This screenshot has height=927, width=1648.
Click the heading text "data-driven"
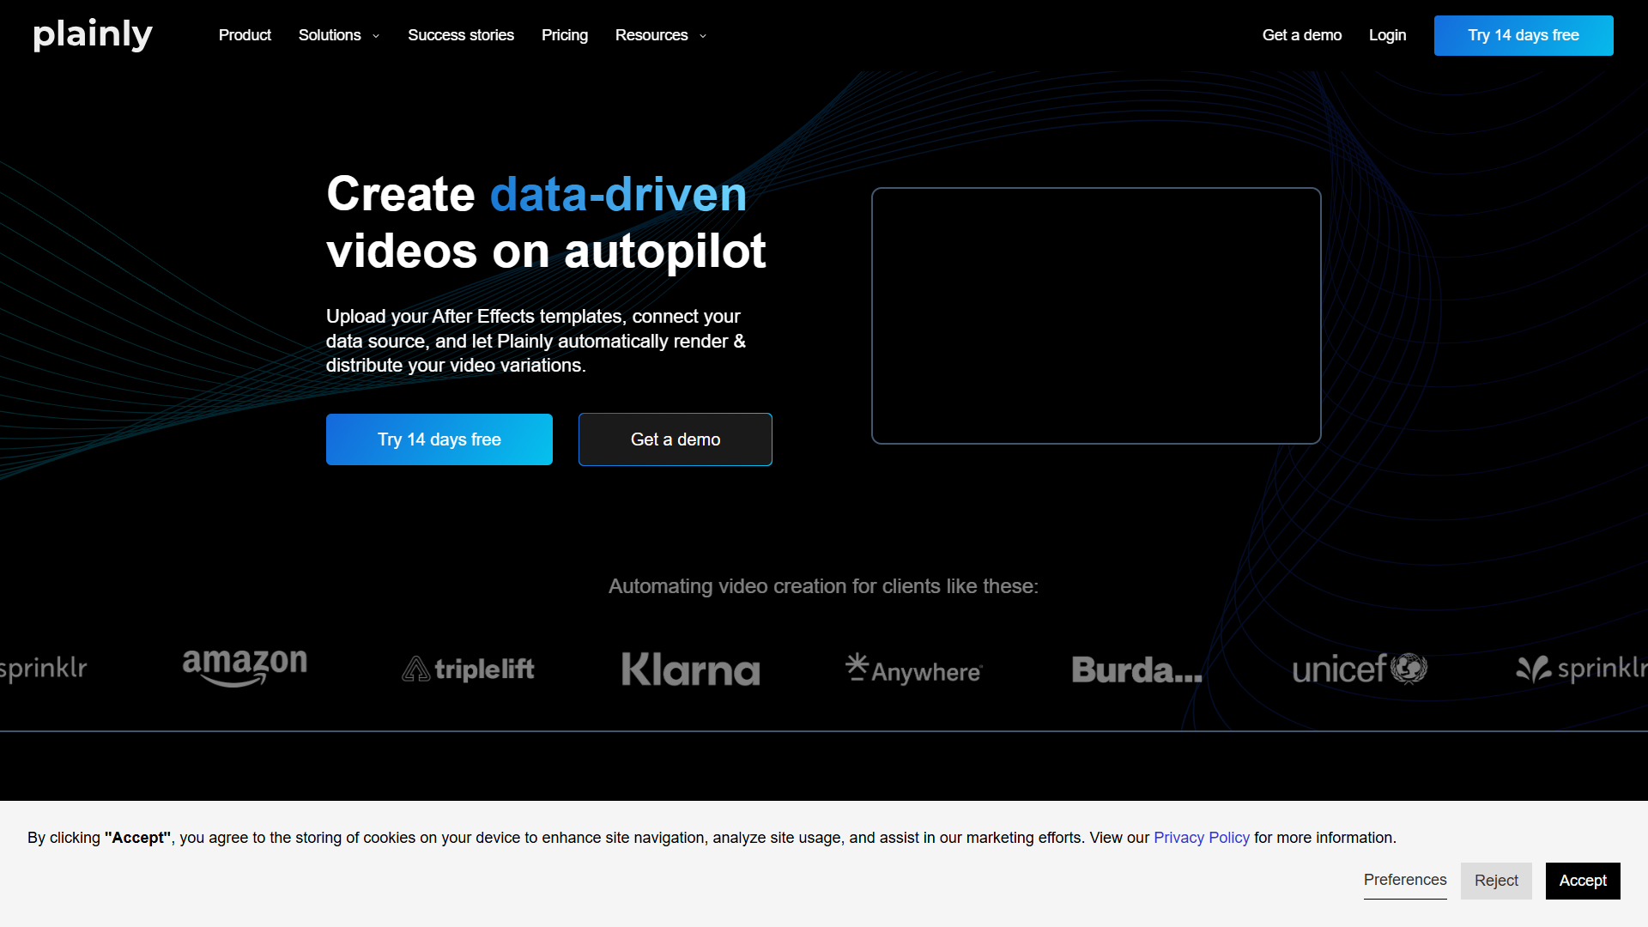pos(618,194)
